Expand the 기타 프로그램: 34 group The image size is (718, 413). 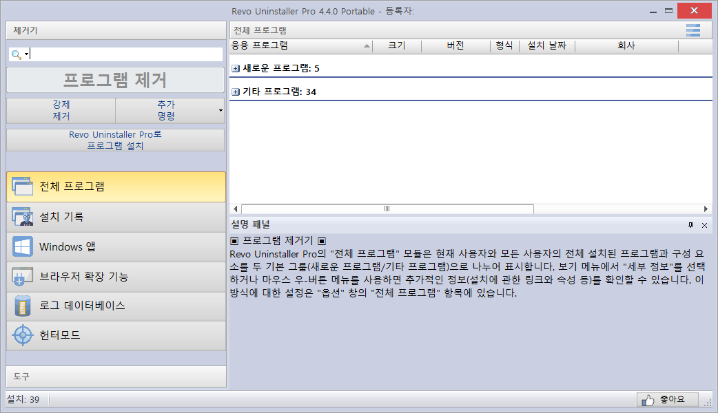click(x=236, y=92)
